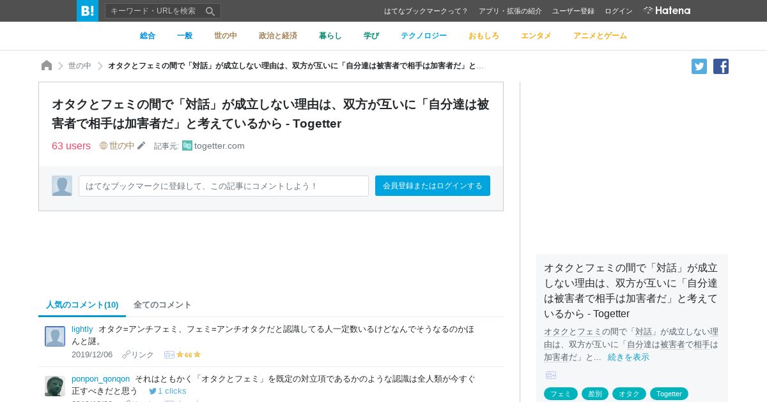767x402 pixels.
Task: Select the 暮らし category tab
Action: tap(330, 36)
